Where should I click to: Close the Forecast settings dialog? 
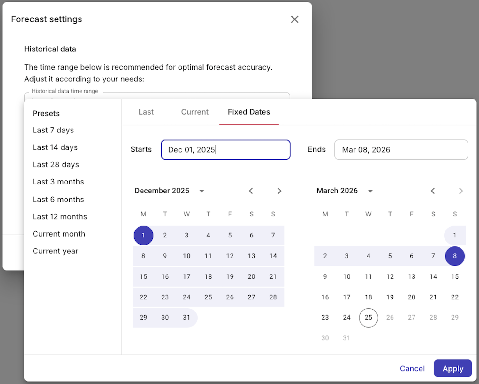[x=294, y=19]
